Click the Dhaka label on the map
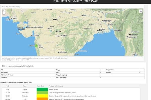This screenshot has height=100, width=151. pos(110,24)
